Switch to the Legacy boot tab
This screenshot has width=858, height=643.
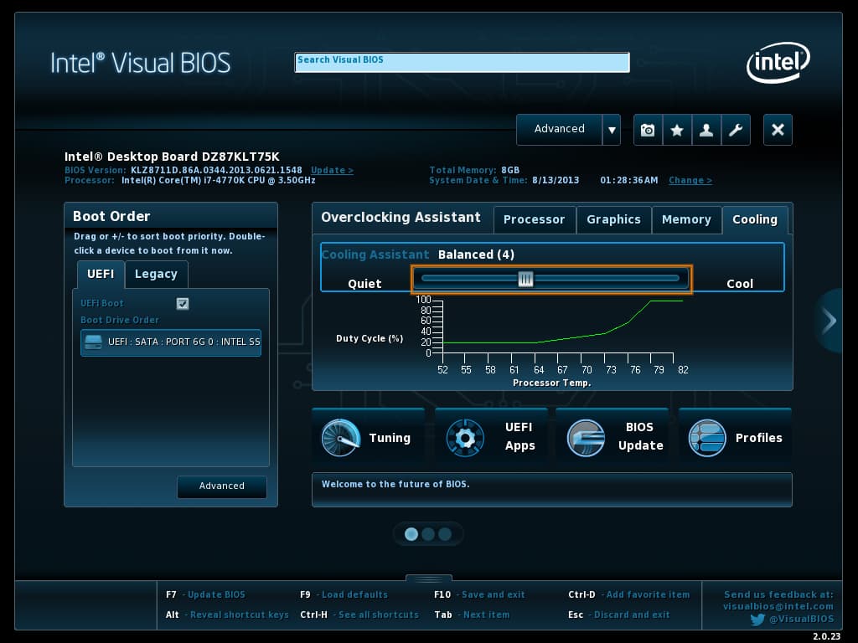tap(156, 274)
